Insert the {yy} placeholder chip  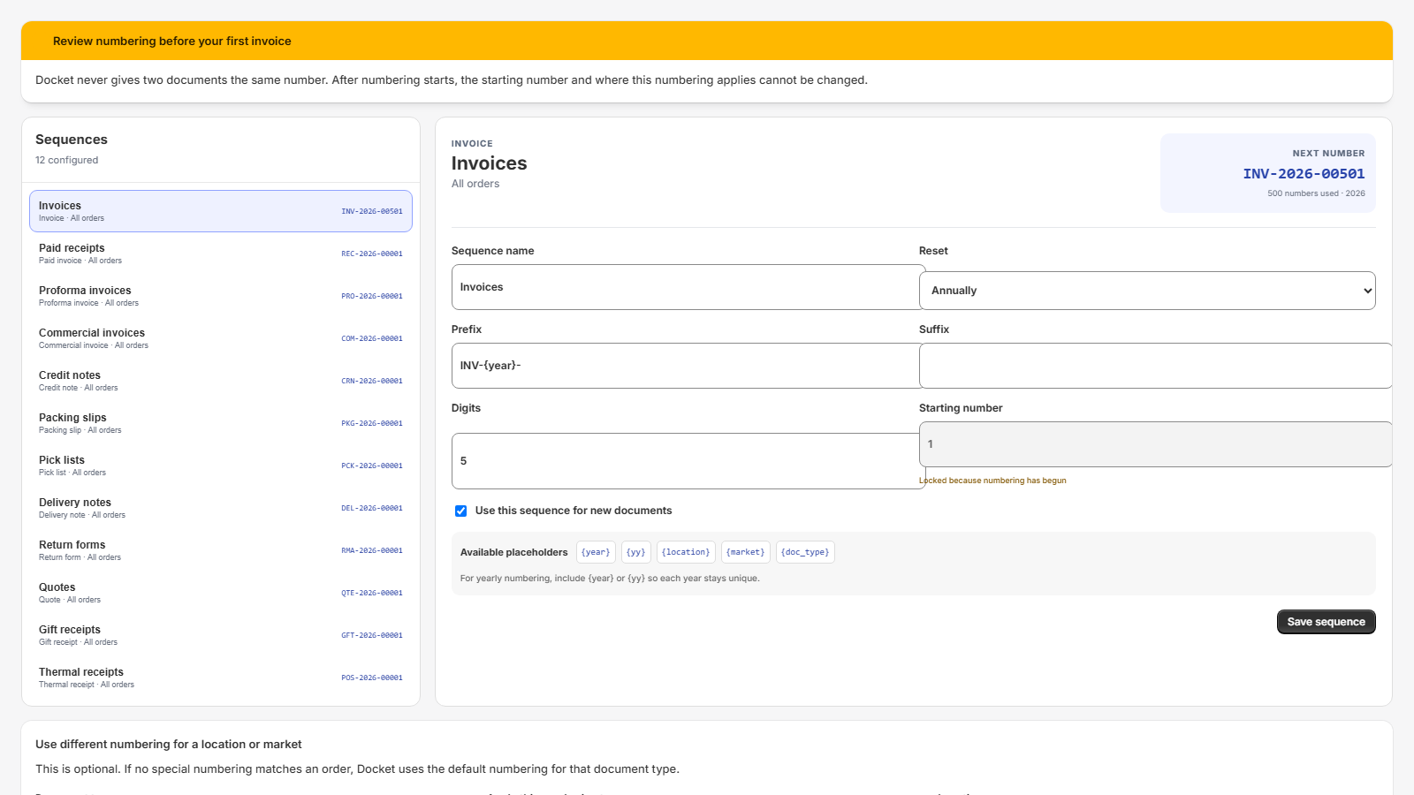coord(636,552)
